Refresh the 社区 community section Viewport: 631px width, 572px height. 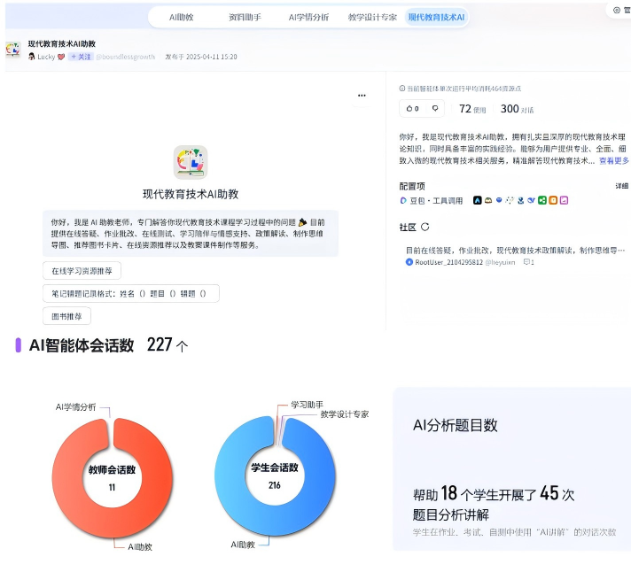pos(425,228)
